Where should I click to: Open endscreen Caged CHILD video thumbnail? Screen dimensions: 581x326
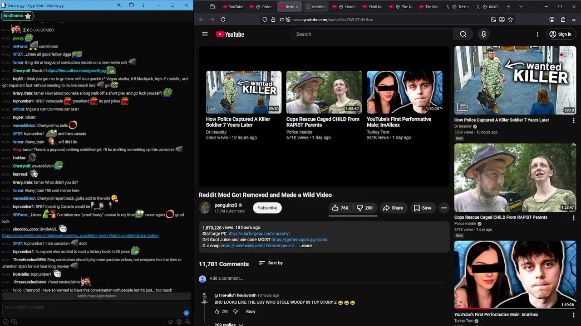click(324, 92)
